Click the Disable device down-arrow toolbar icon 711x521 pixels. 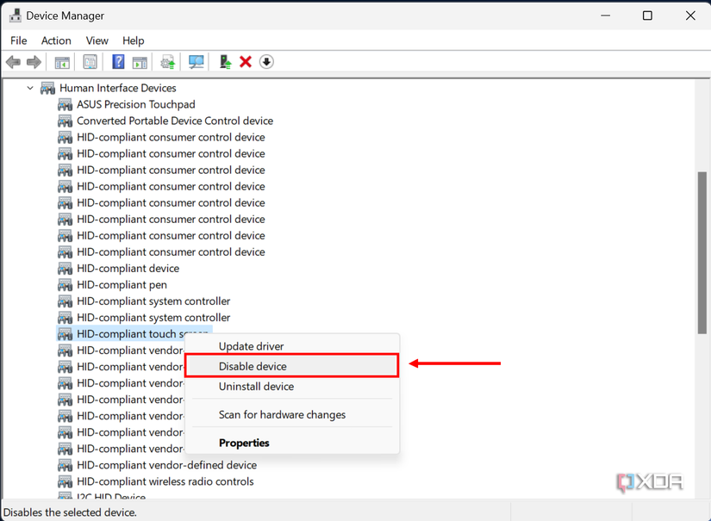[266, 62]
